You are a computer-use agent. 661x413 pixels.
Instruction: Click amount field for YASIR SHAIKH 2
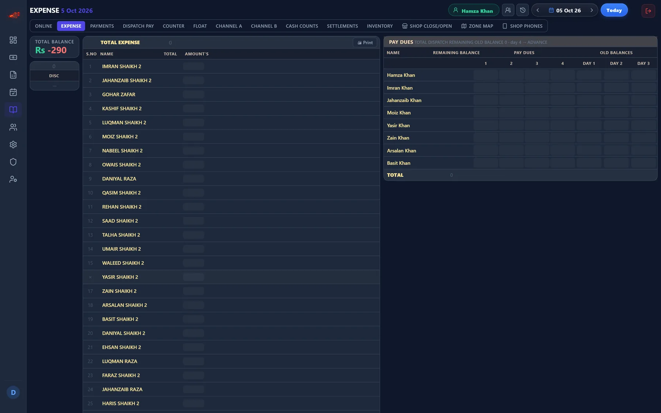(194, 277)
